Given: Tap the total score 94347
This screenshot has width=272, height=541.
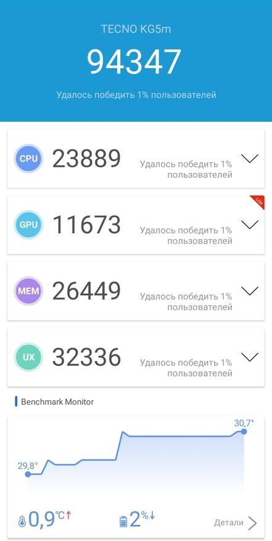Looking at the screenshot, I should pos(134,62).
